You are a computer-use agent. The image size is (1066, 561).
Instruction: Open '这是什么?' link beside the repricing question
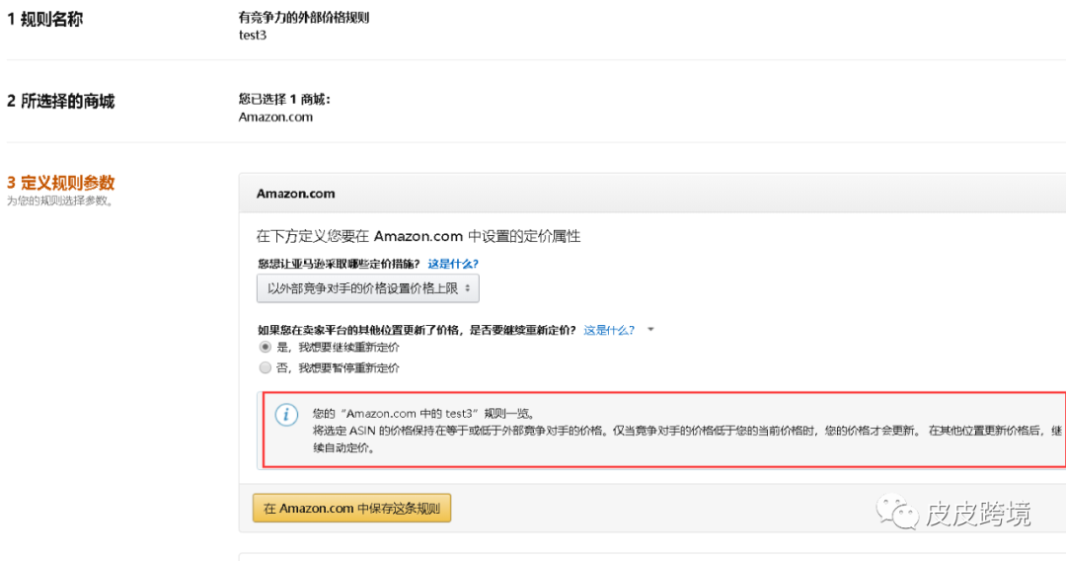[x=609, y=330]
